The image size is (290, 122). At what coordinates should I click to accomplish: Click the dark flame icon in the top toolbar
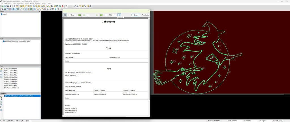click(10, 6)
